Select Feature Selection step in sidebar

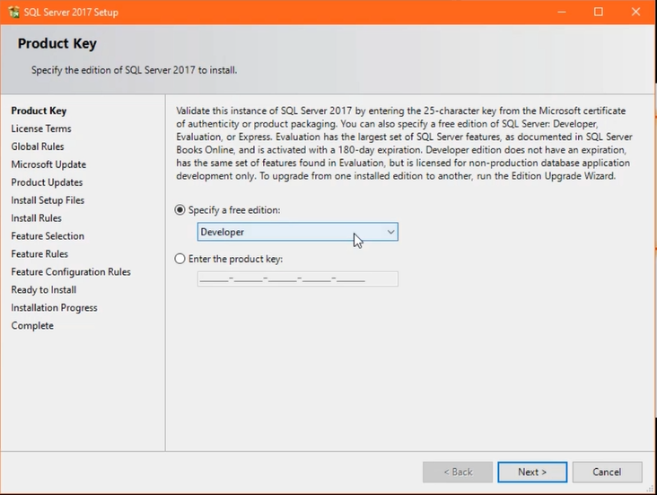[x=48, y=236]
